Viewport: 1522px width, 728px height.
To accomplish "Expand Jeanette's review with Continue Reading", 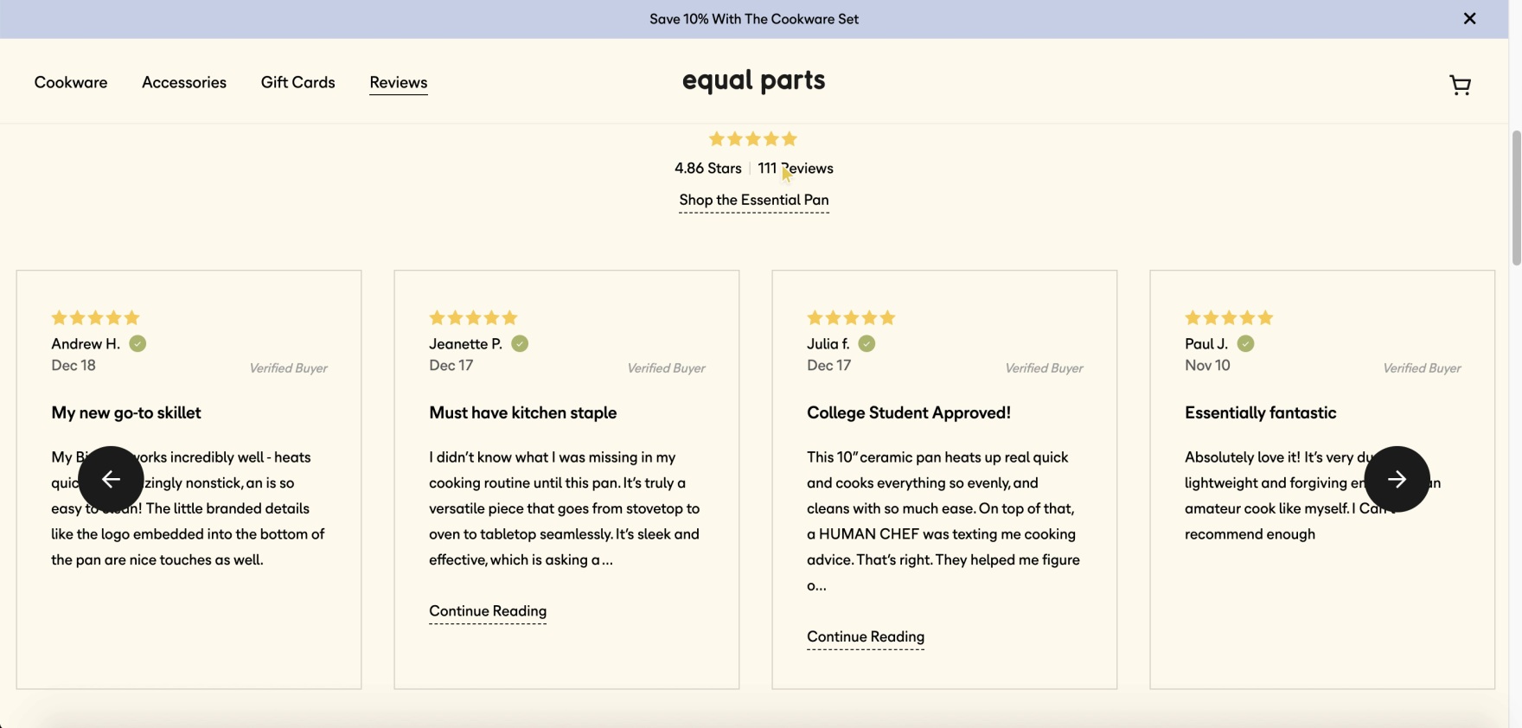I will pyautogui.click(x=488, y=611).
